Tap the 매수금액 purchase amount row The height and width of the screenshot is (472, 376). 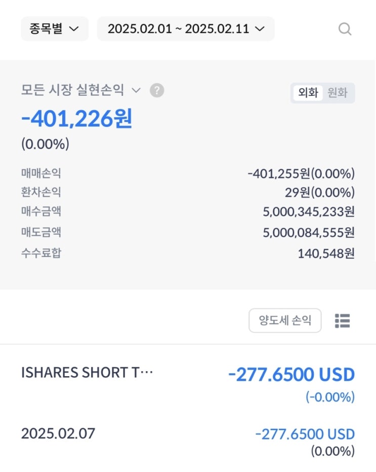coord(188,211)
